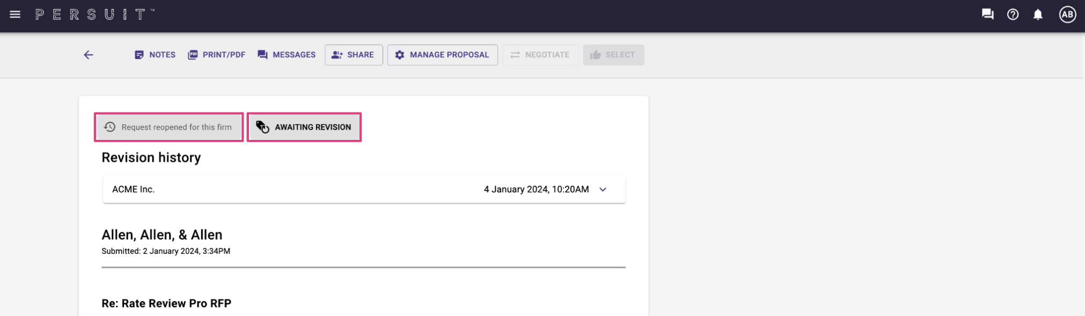Go back using the left arrow

(89, 55)
